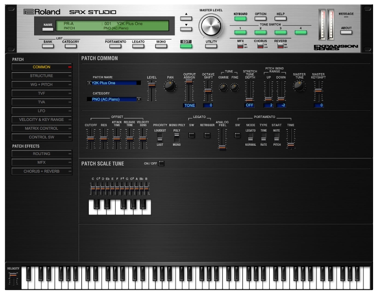Toggle Tone Switch 4
This screenshot has height=294, width=376.
point(301,32)
